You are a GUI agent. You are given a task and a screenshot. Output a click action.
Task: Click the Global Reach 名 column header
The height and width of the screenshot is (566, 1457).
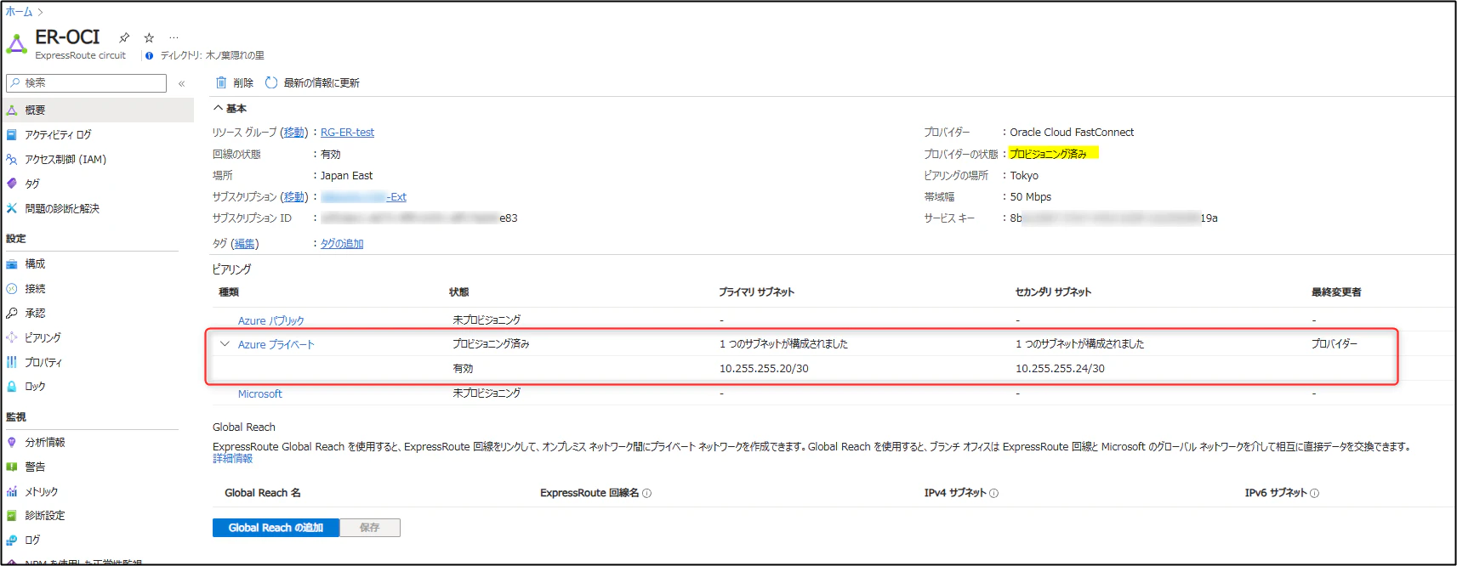click(x=263, y=493)
